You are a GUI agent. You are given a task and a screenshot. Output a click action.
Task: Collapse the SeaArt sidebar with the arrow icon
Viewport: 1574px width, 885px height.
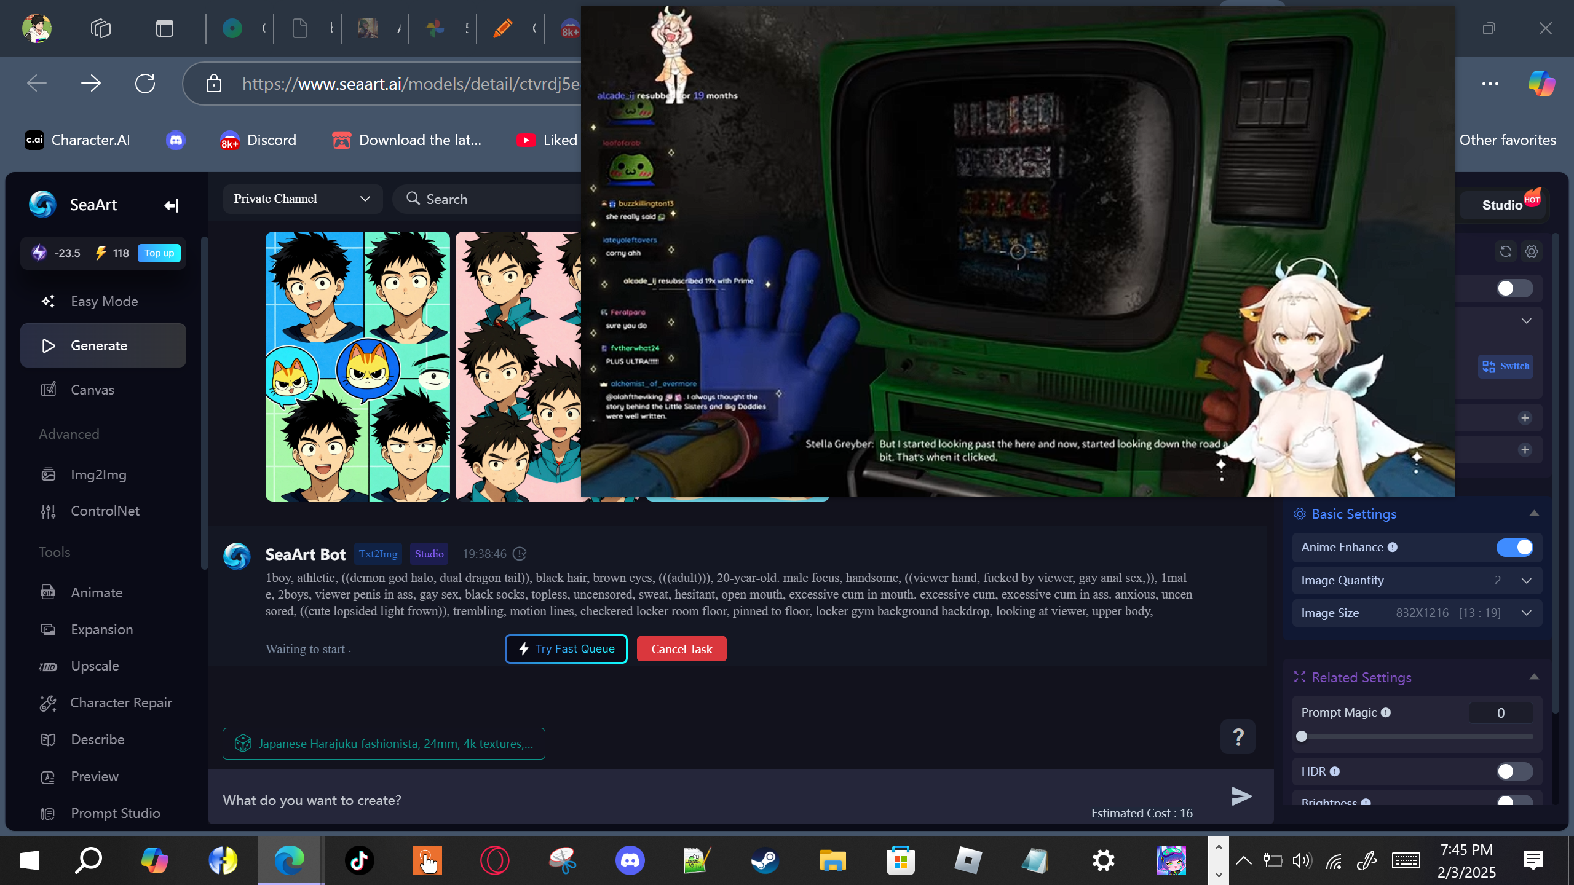172,205
